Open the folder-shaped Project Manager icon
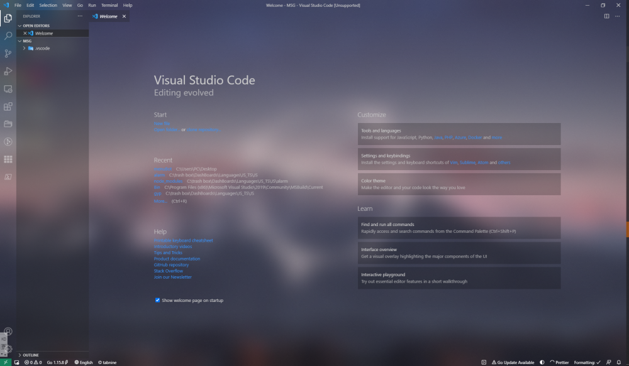 (8, 124)
